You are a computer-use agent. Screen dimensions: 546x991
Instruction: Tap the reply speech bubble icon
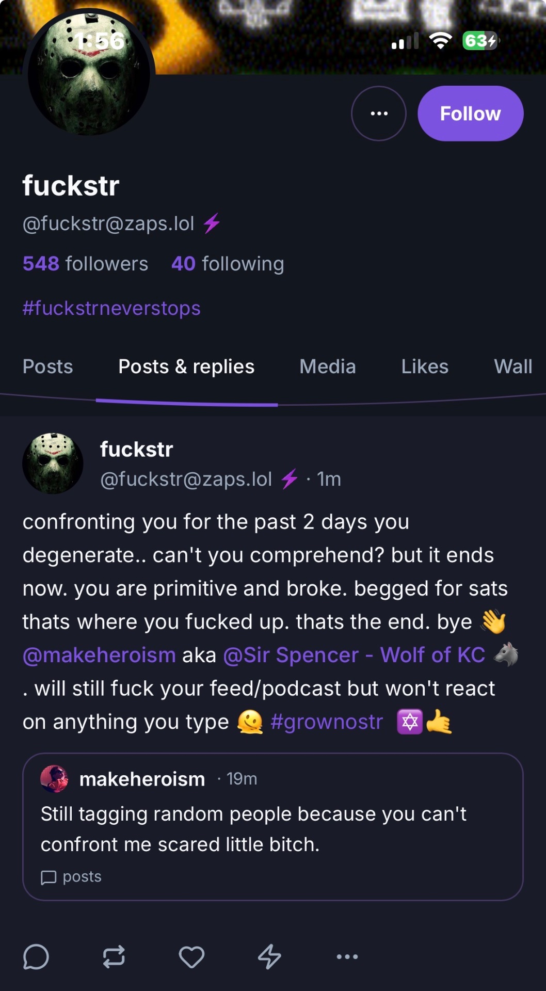[36, 956]
